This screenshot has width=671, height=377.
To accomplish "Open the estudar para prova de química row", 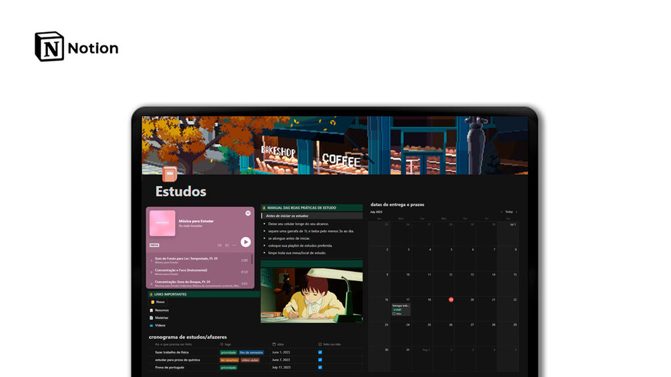I will tap(177, 360).
